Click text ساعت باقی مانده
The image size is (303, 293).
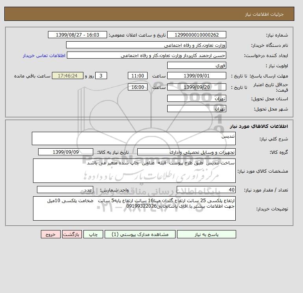click(32, 76)
